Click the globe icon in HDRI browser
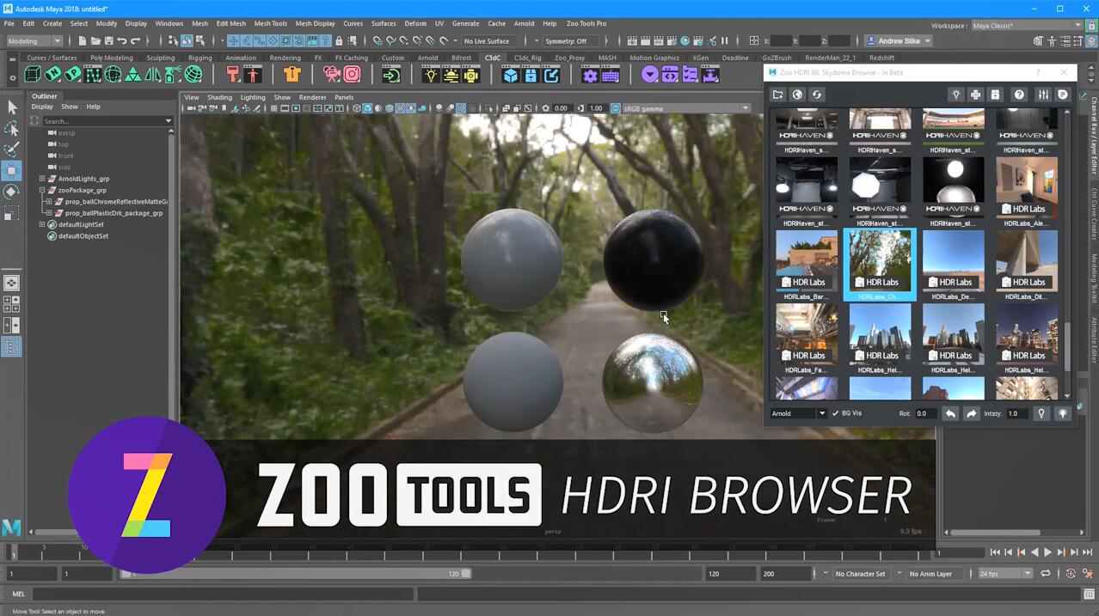This screenshot has width=1099, height=616. [x=797, y=95]
